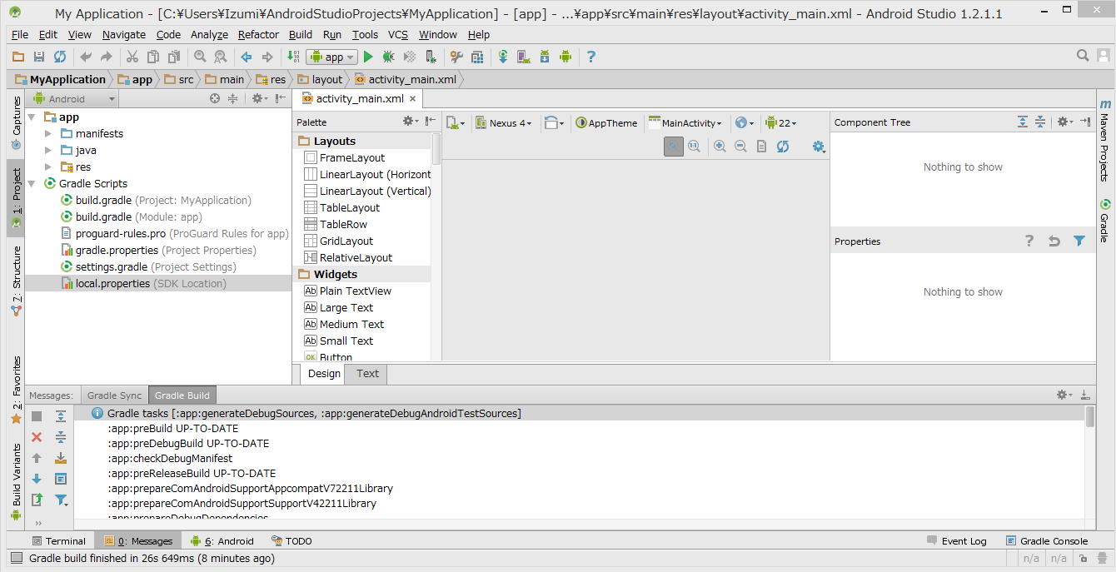Expand the res folder in the project tree

(x=48, y=167)
